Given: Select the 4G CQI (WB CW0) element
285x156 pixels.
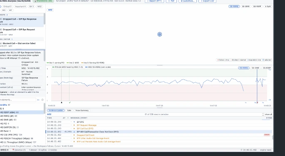Looking at the screenshot, I should point(22,135).
